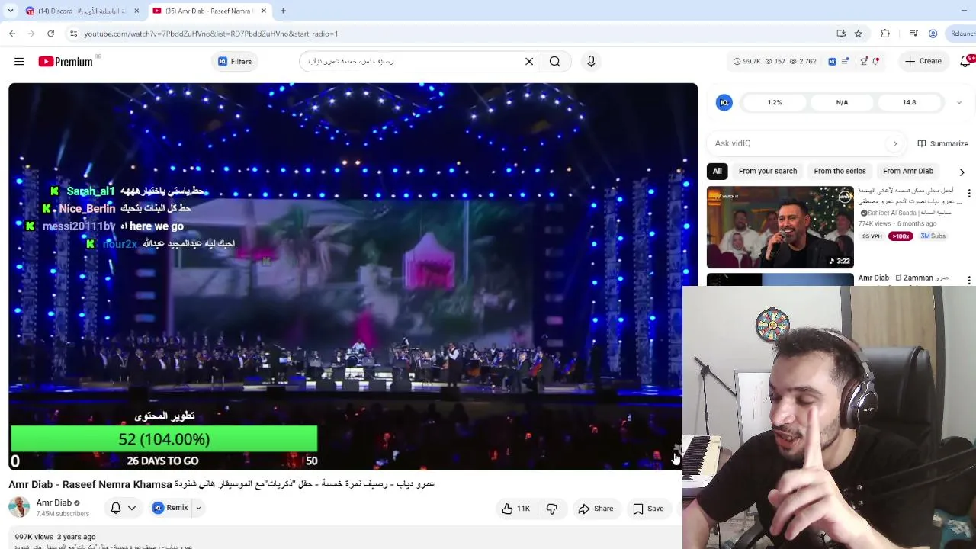Expand the Remix dropdown arrow

click(x=198, y=508)
